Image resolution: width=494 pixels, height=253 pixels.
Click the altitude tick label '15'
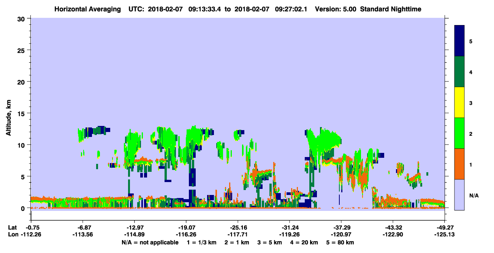click(22, 113)
